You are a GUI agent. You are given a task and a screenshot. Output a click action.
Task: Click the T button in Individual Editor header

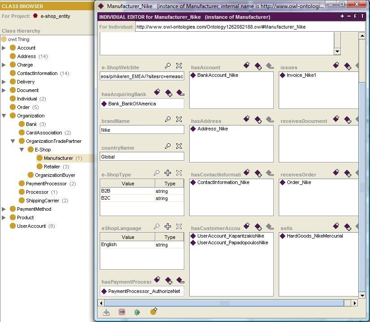point(362,16)
